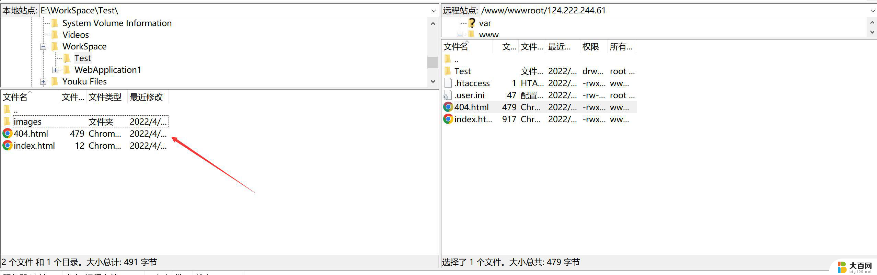
Task: Sort local files by 最近修改 column
Action: [x=148, y=97]
